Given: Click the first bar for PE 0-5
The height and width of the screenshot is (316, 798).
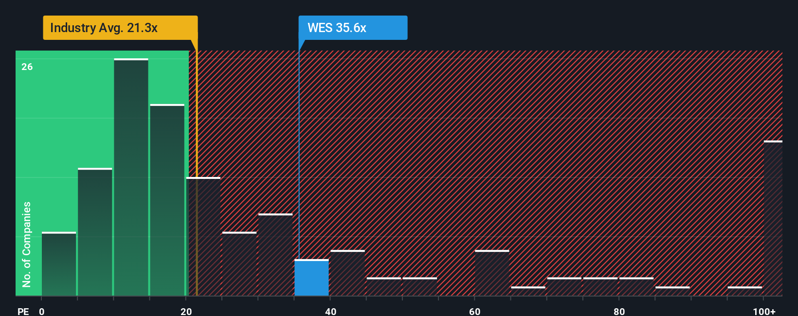Looking at the screenshot, I should coord(59,264).
